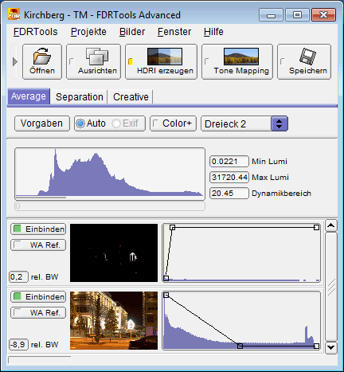Image resolution: width=344 pixels, height=372 pixels.
Task: Switch to the Separation tab
Action: (80, 97)
